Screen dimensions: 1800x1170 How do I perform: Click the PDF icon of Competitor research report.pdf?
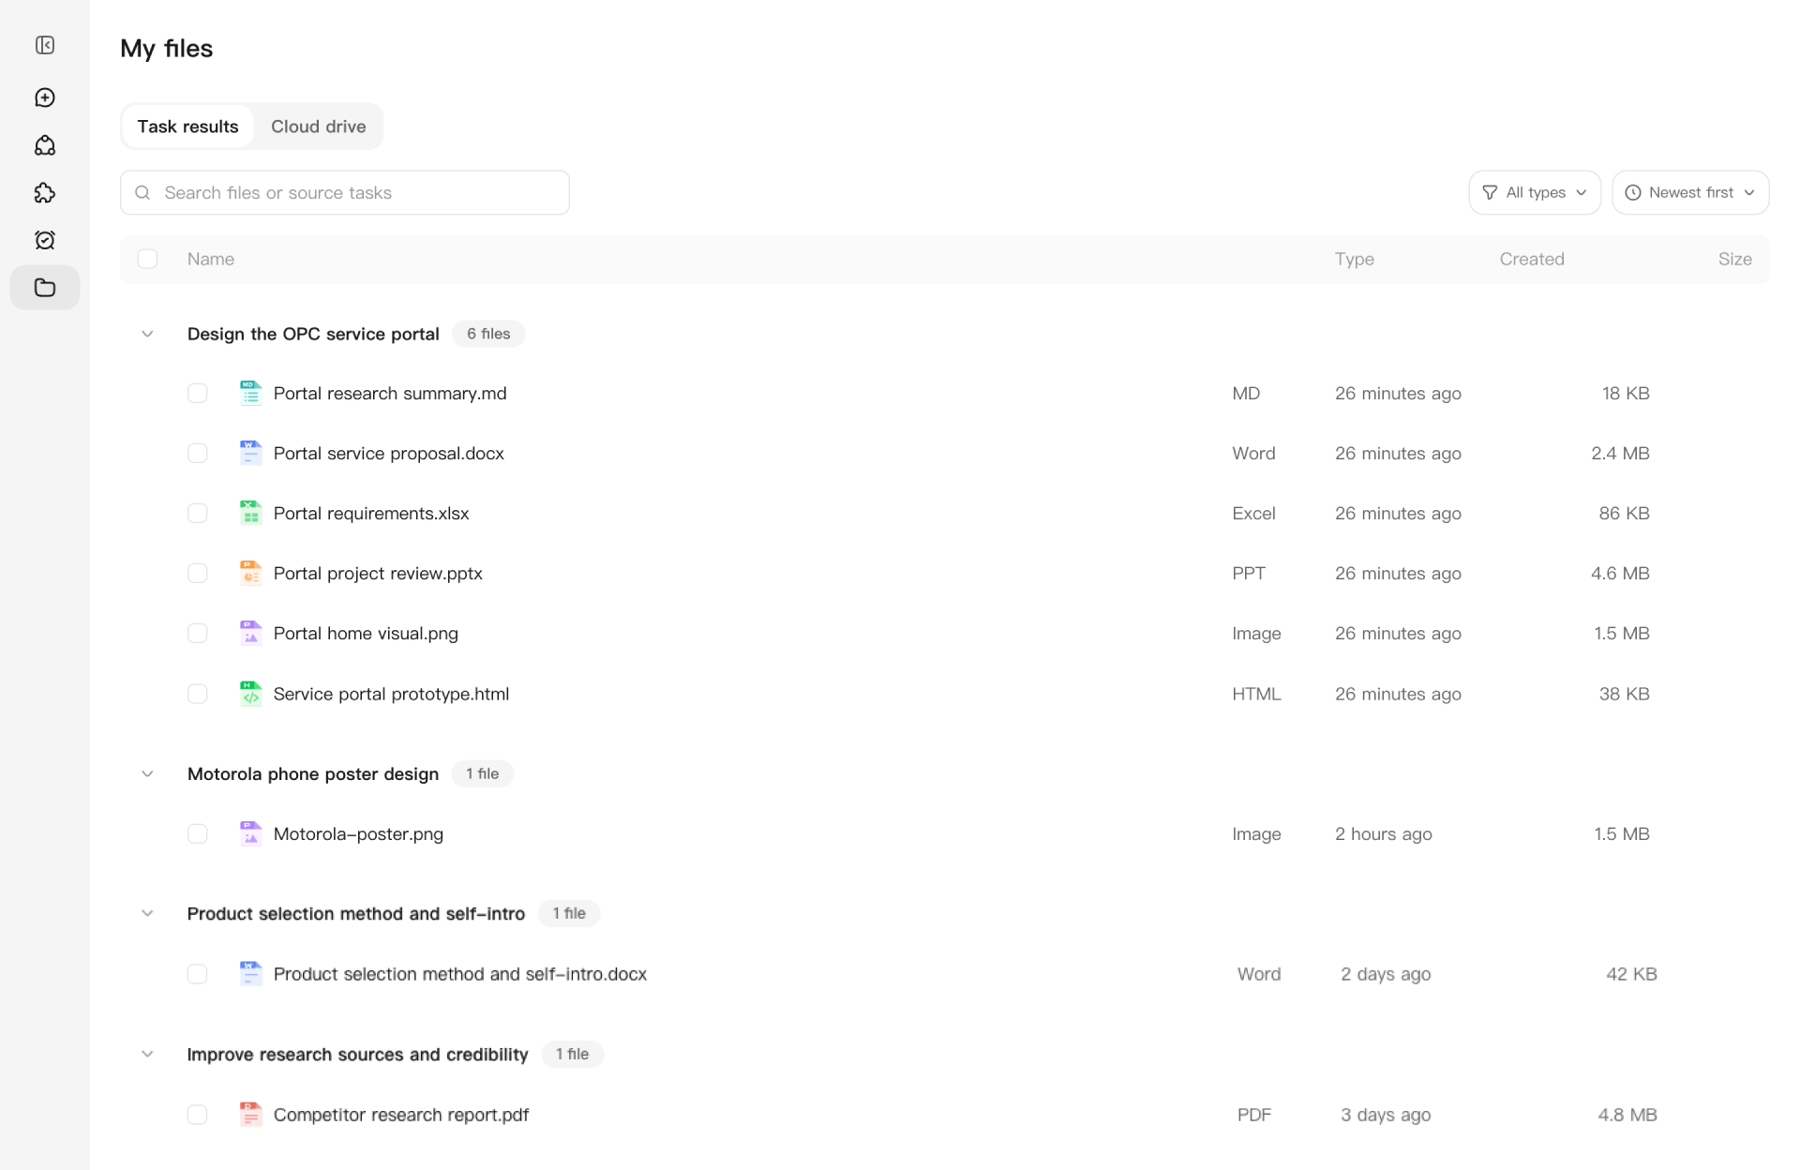pyautogui.click(x=250, y=1115)
